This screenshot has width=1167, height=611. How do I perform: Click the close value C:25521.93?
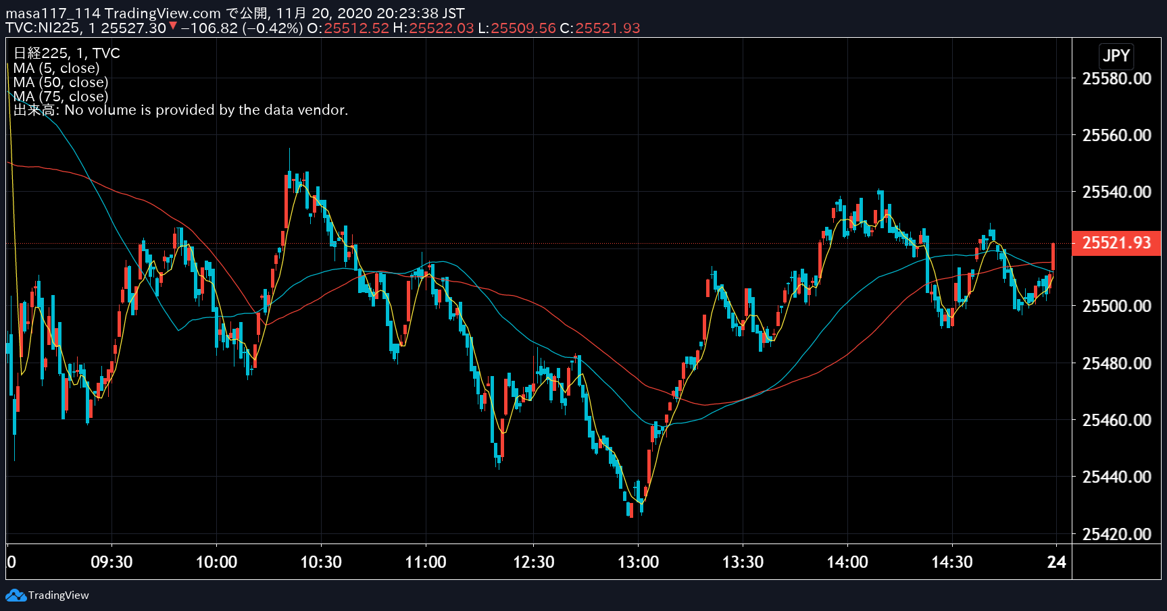(600, 28)
